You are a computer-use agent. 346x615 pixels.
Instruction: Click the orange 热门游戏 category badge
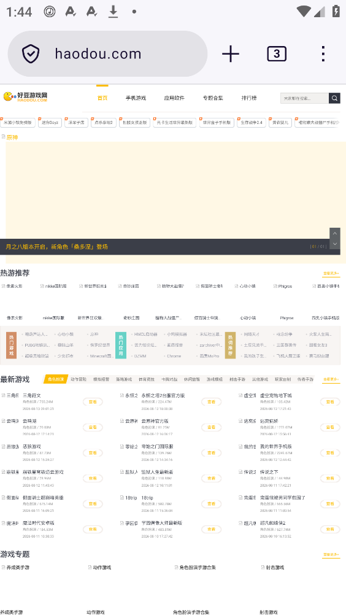click(x=12, y=345)
